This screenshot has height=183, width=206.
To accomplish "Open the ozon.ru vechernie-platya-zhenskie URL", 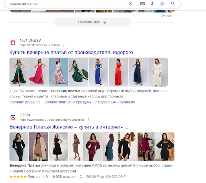I will point(52,120).
